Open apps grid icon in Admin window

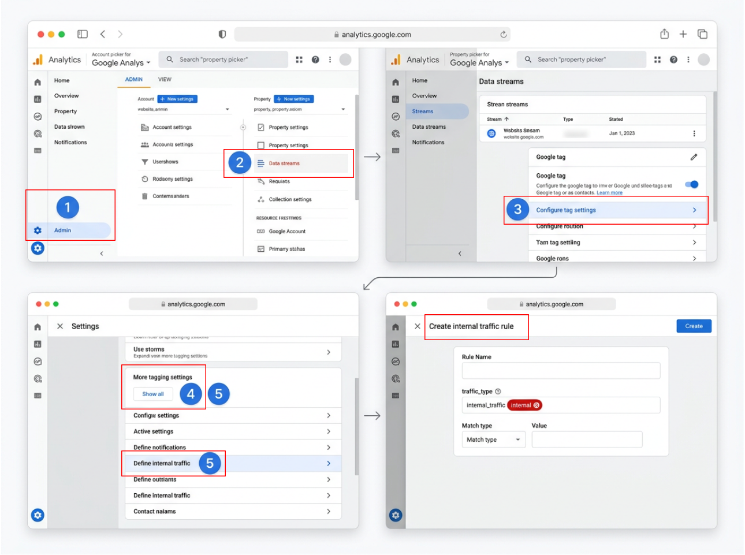[x=299, y=59]
